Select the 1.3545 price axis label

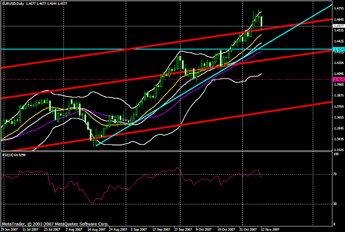click(x=339, y=128)
